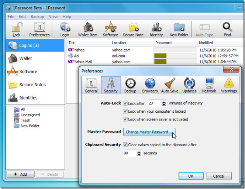Click the Delete button below the sidebar

50,174
